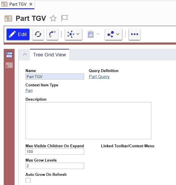Screen dimensions: 176x185
Task: Open the Part Query link
Action: tap(99, 77)
